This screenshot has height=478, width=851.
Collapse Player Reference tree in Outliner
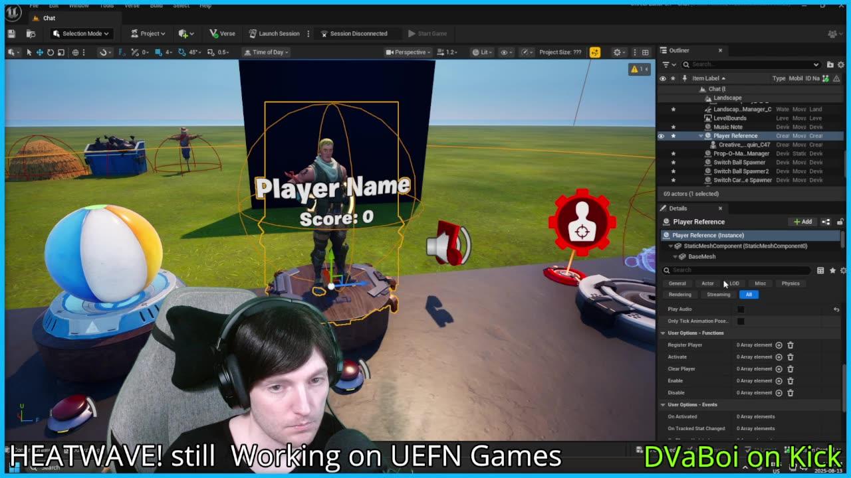pos(701,136)
